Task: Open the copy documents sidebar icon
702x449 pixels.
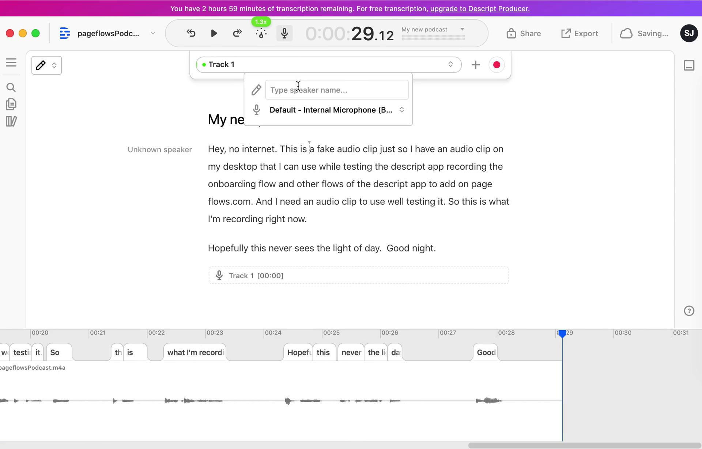Action: pyautogui.click(x=11, y=104)
